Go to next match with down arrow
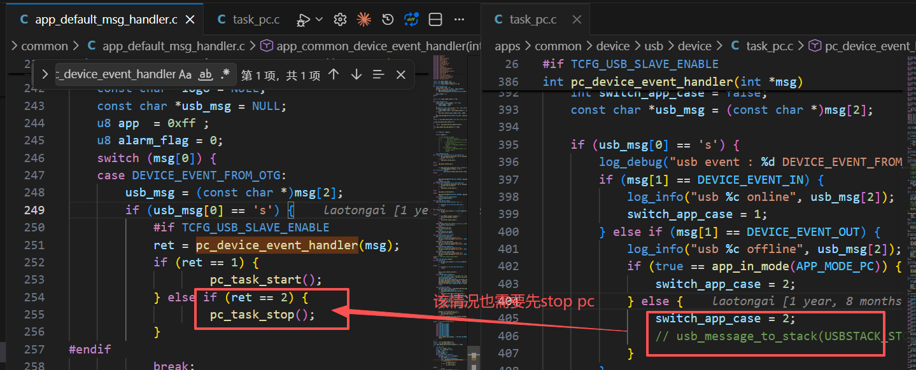916x370 pixels. click(356, 74)
